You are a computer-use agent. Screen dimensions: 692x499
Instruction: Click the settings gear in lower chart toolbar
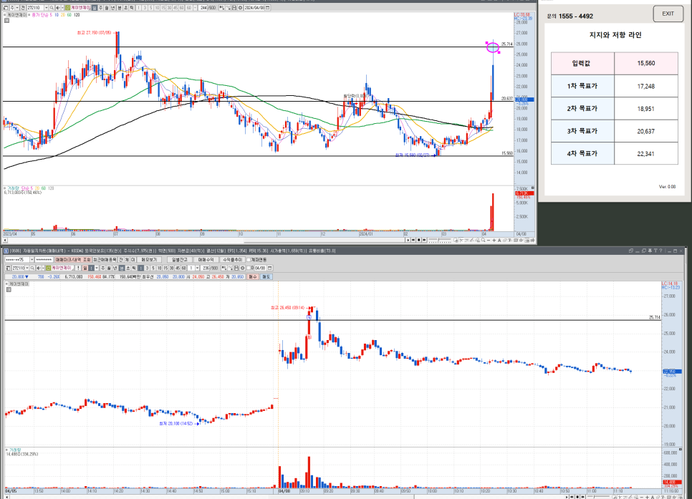[x=242, y=268]
